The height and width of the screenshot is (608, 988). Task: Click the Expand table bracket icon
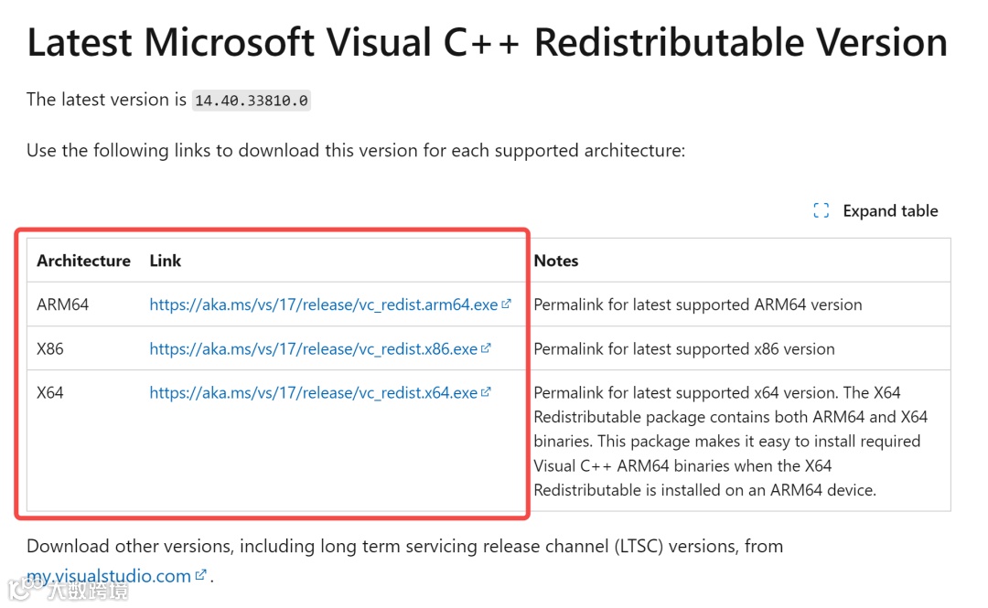[821, 211]
